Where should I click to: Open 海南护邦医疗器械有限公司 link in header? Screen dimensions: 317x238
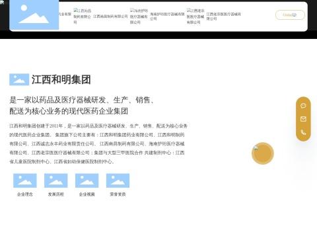[167, 17]
